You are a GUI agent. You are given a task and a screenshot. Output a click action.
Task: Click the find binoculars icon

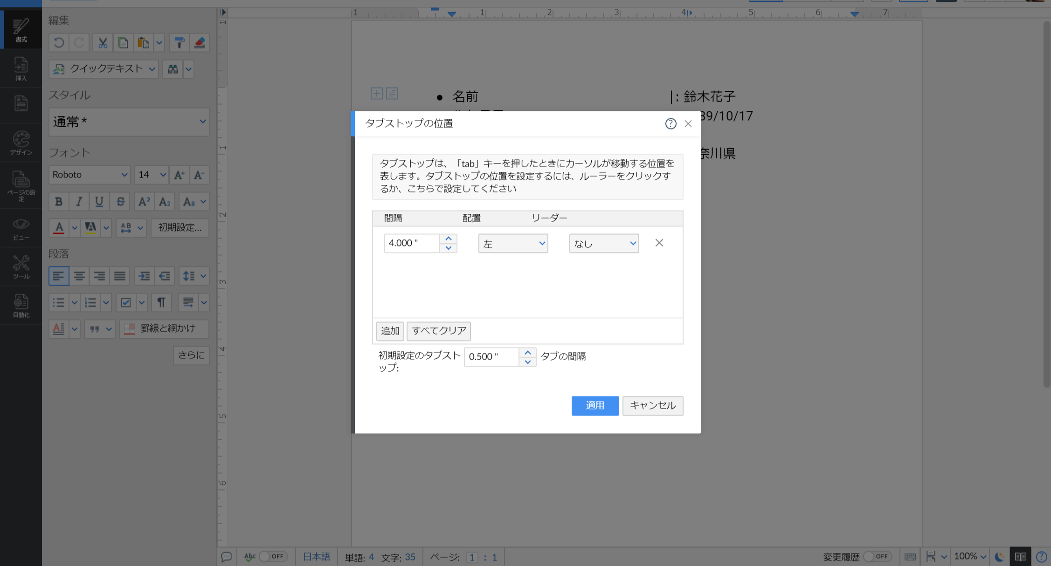coord(173,69)
